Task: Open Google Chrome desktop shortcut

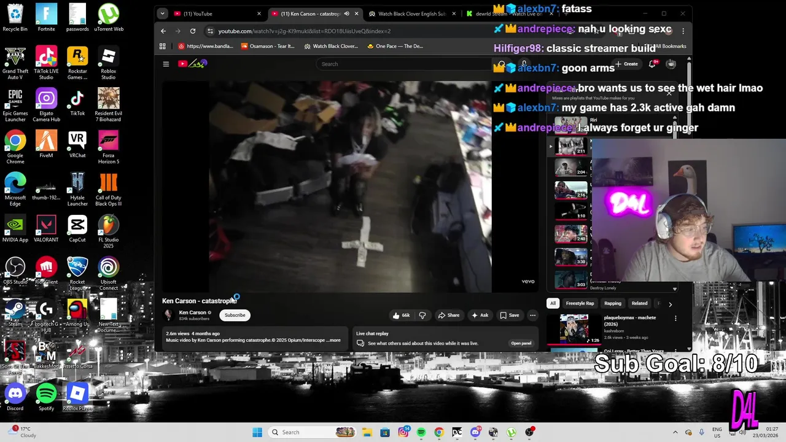Action: 15,147
